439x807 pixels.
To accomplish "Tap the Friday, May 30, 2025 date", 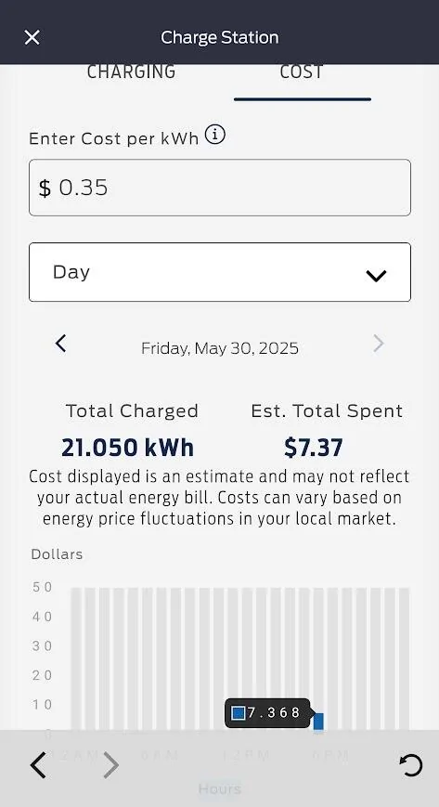I will coord(220,348).
